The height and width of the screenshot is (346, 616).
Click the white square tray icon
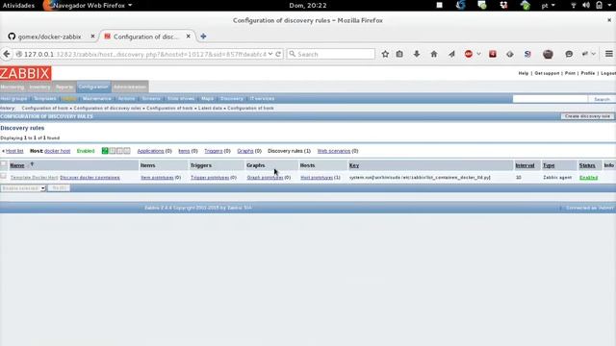tap(440, 5)
